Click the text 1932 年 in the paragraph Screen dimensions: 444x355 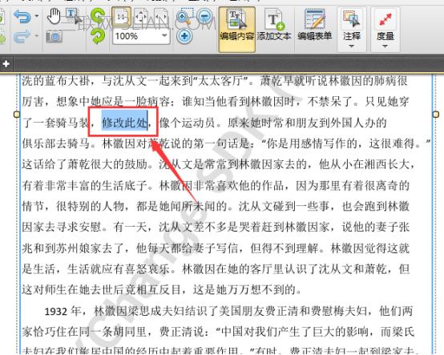pyautogui.click(x=62, y=311)
